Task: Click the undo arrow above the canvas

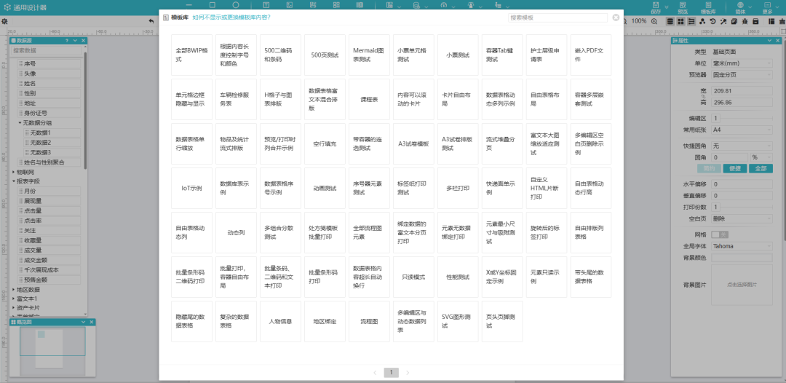Action: tap(151, 21)
